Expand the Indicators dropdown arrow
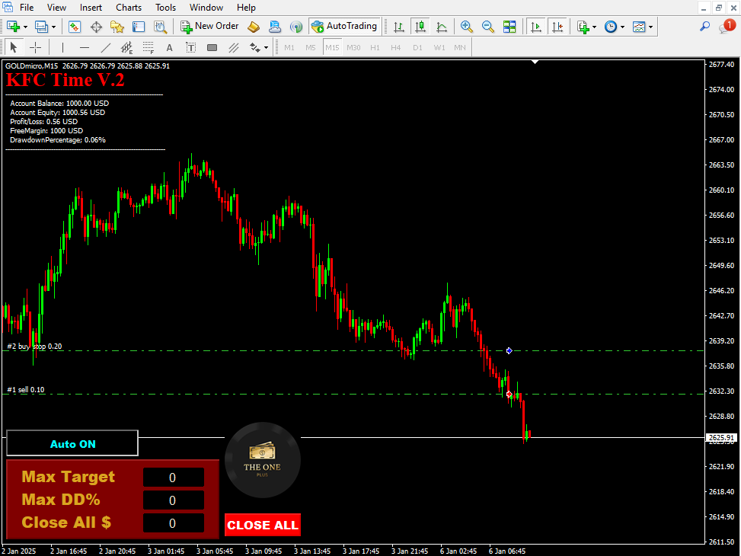This screenshot has height=556, width=741. (x=595, y=27)
